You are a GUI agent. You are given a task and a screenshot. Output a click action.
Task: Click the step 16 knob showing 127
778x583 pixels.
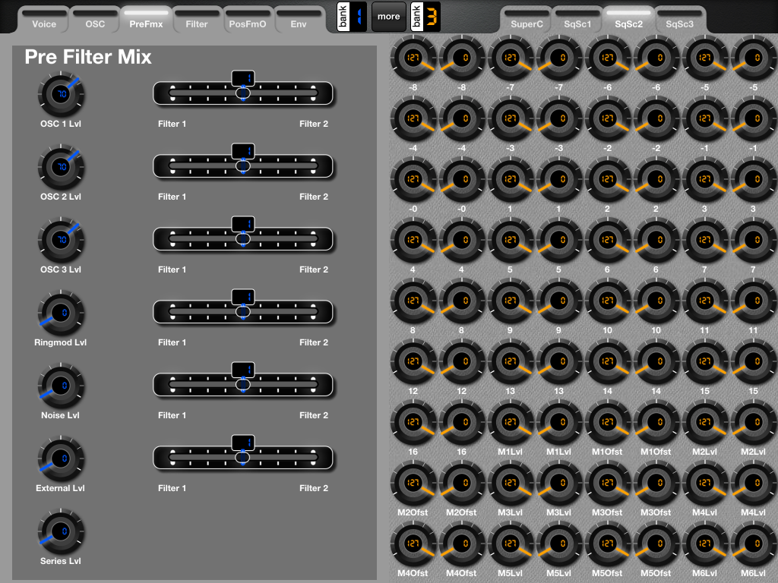[413, 422]
